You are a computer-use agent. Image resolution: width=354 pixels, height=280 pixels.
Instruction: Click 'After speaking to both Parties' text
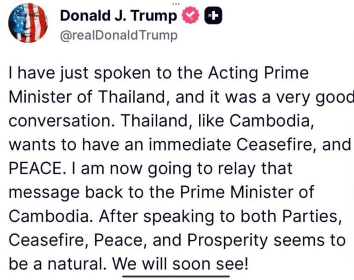[219, 217]
